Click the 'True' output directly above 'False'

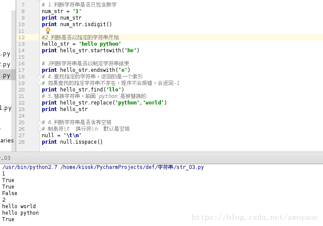[8, 187]
